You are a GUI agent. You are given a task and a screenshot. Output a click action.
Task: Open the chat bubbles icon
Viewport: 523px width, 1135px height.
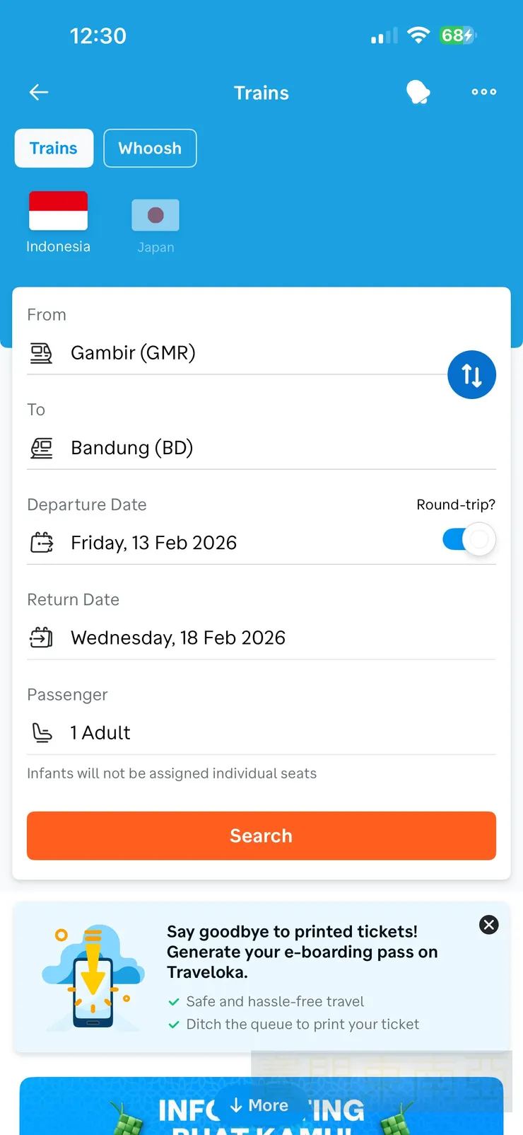coord(418,92)
